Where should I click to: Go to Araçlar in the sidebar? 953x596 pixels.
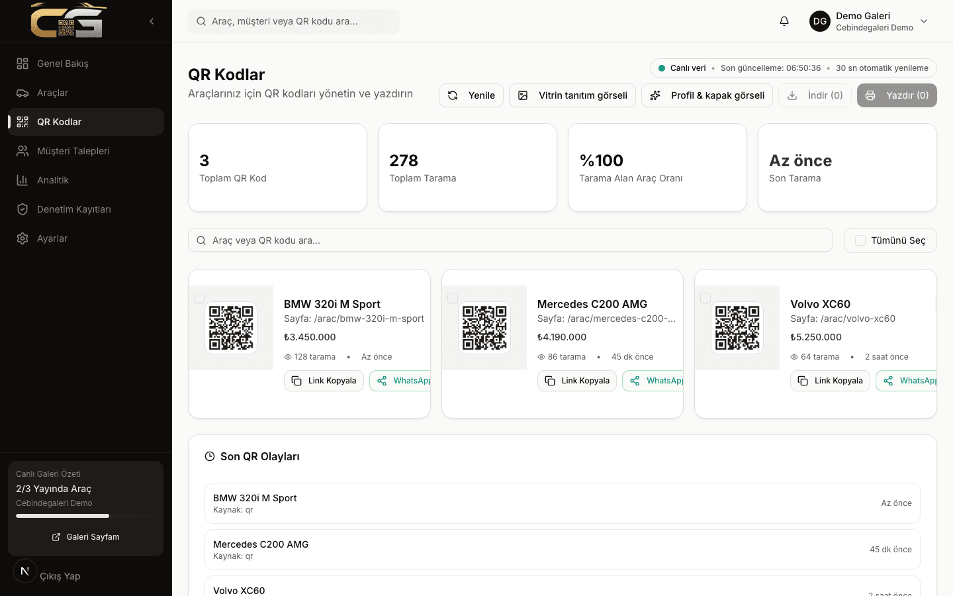click(x=86, y=93)
